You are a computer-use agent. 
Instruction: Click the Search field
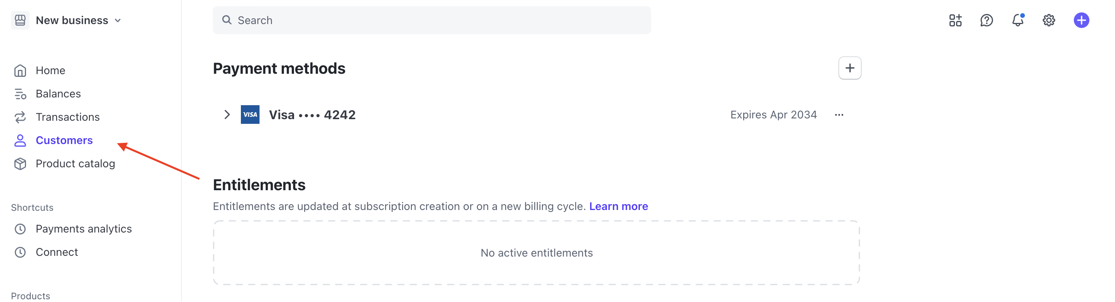click(x=432, y=20)
